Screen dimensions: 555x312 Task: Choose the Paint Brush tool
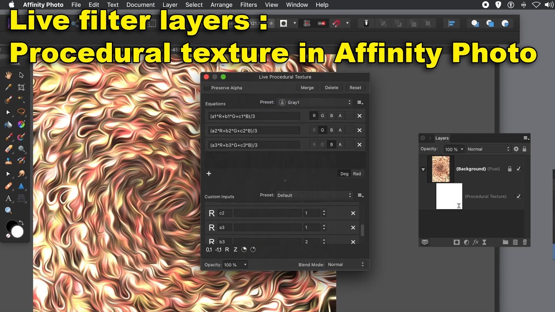point(8,137)
